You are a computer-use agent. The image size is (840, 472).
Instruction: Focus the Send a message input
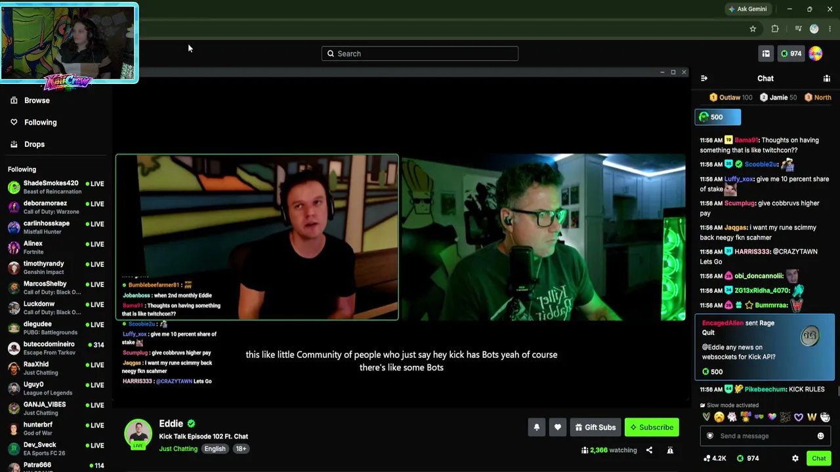[x=765, y=436]
